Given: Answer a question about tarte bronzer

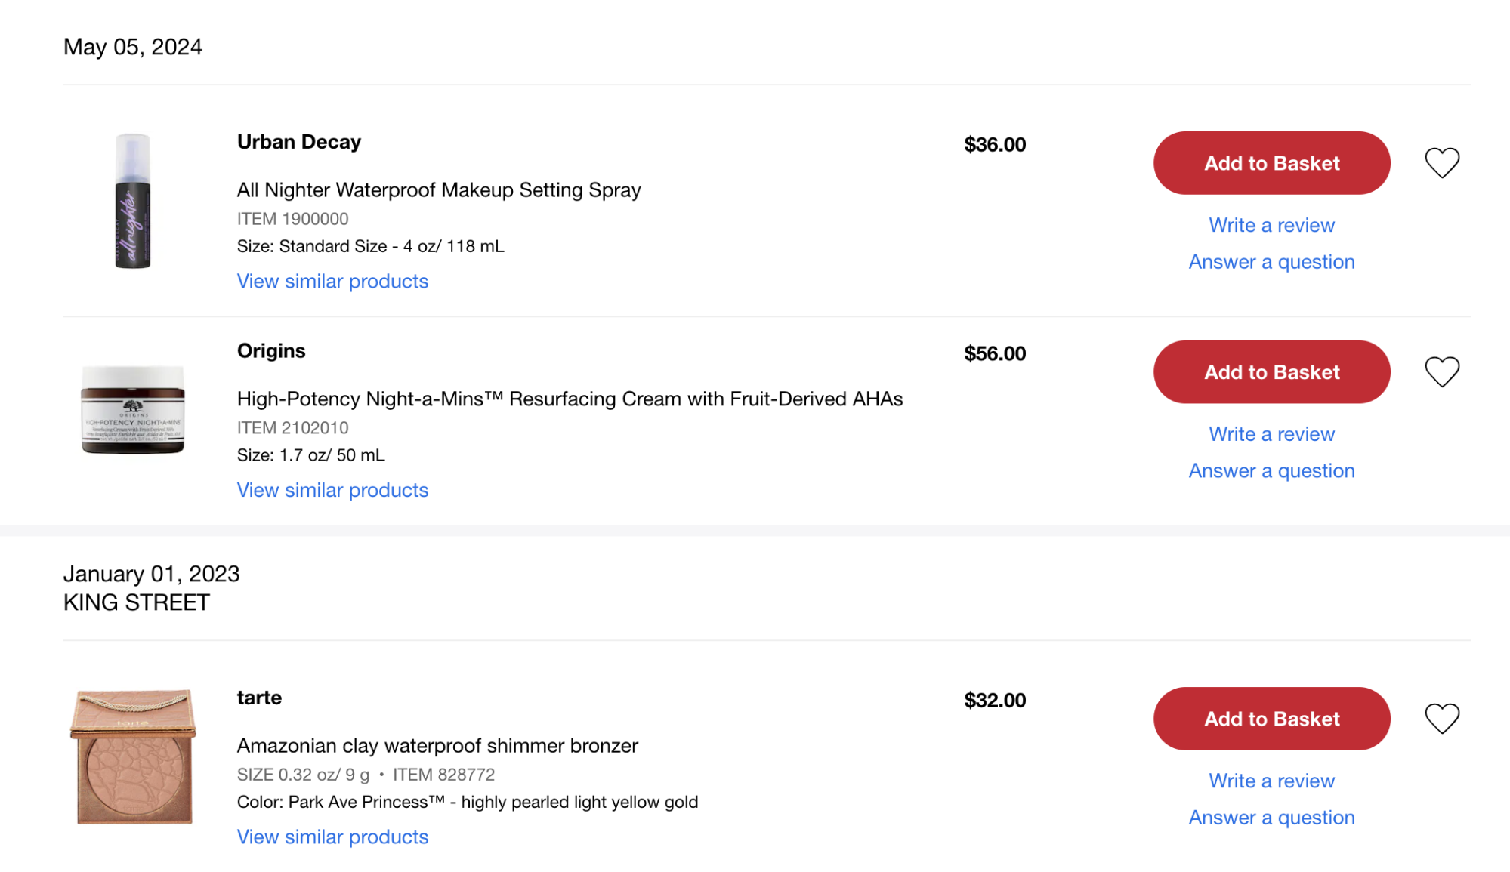Looking at the screenshot, I should [1271, 818].
